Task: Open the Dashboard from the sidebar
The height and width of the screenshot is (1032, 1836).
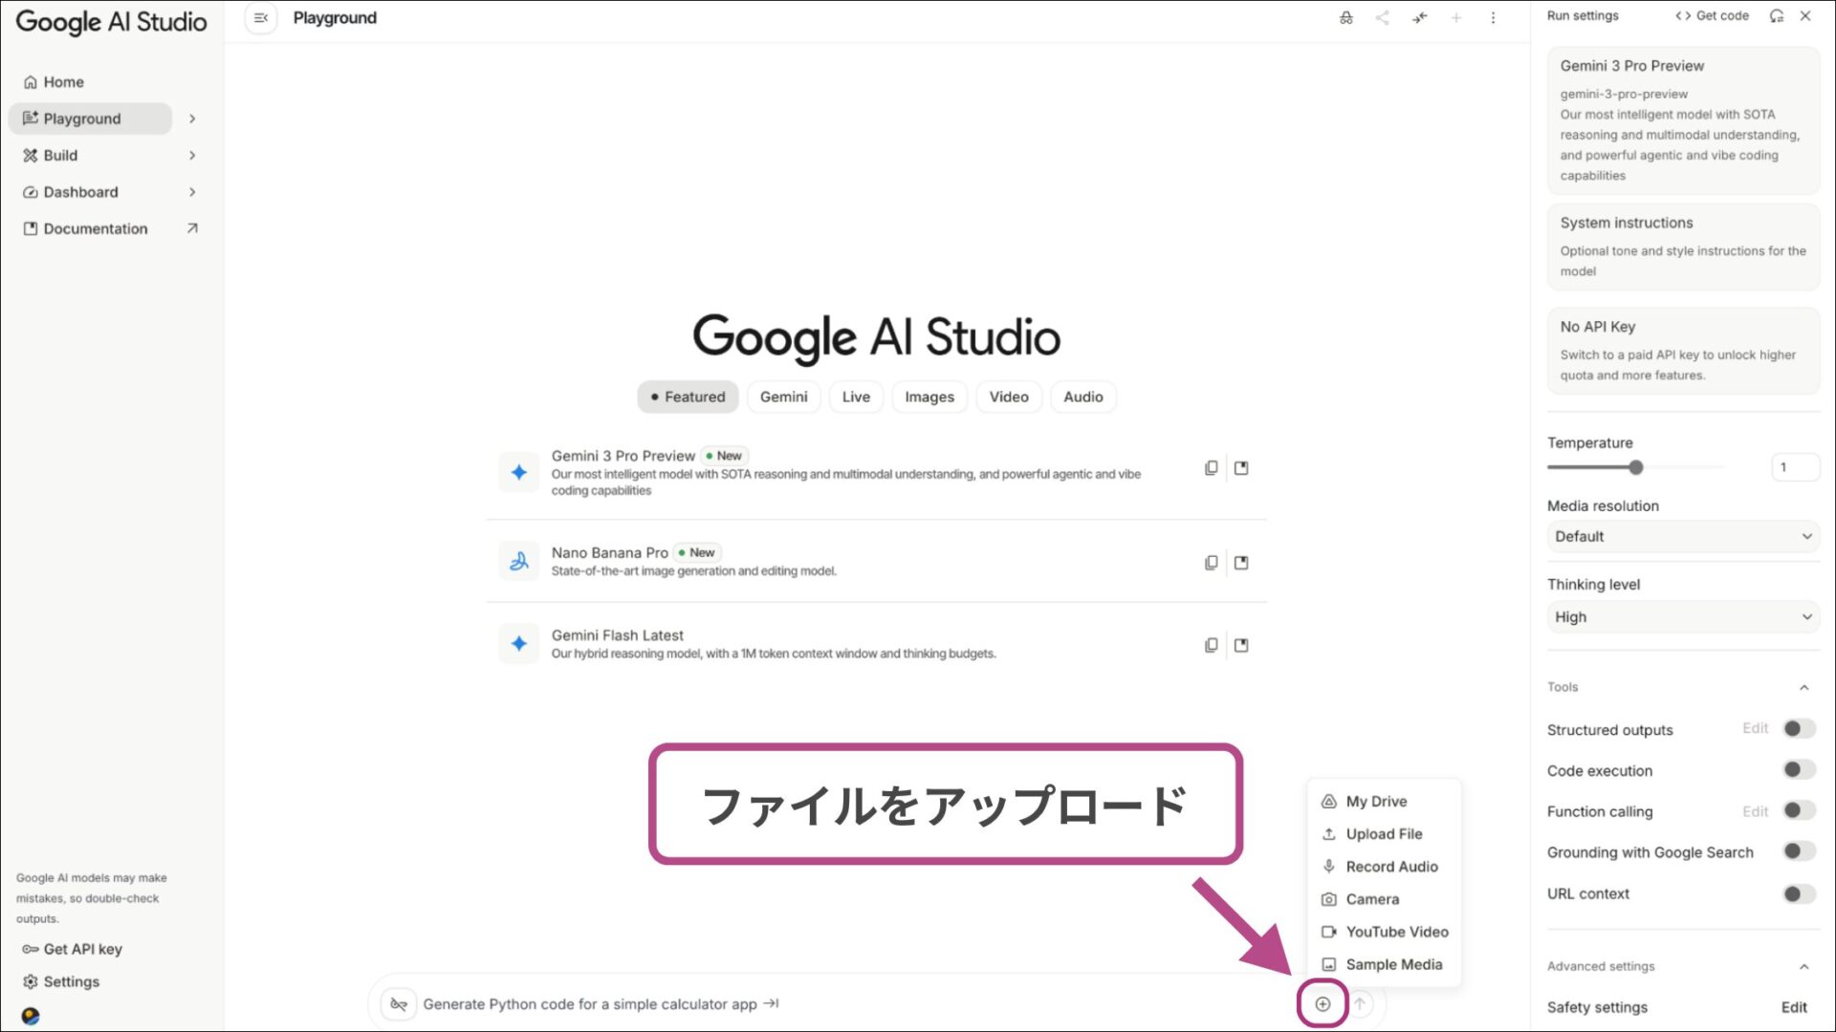Action: [x=80, y=191]
